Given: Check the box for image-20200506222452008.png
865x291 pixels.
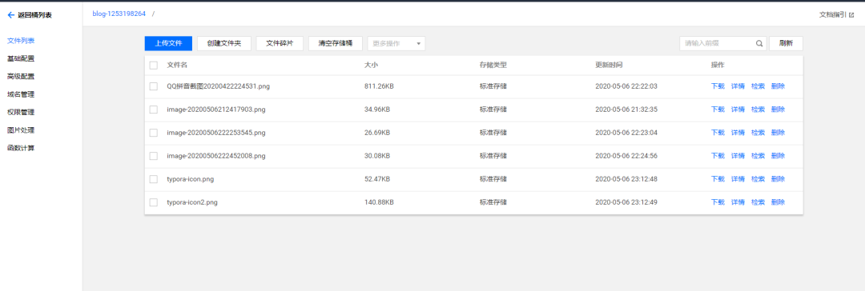Looking at the screenshot, I should point(153,156).
